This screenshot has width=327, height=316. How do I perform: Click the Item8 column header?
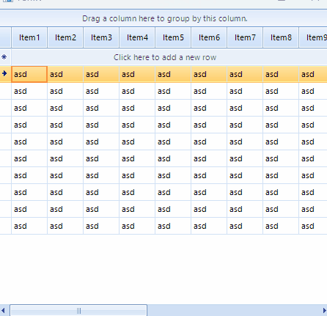click(x=281, y=37)
